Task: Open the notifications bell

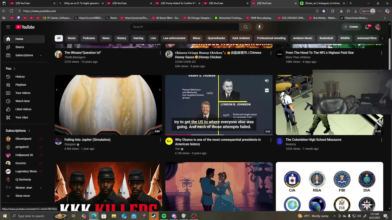Action: 367,27
